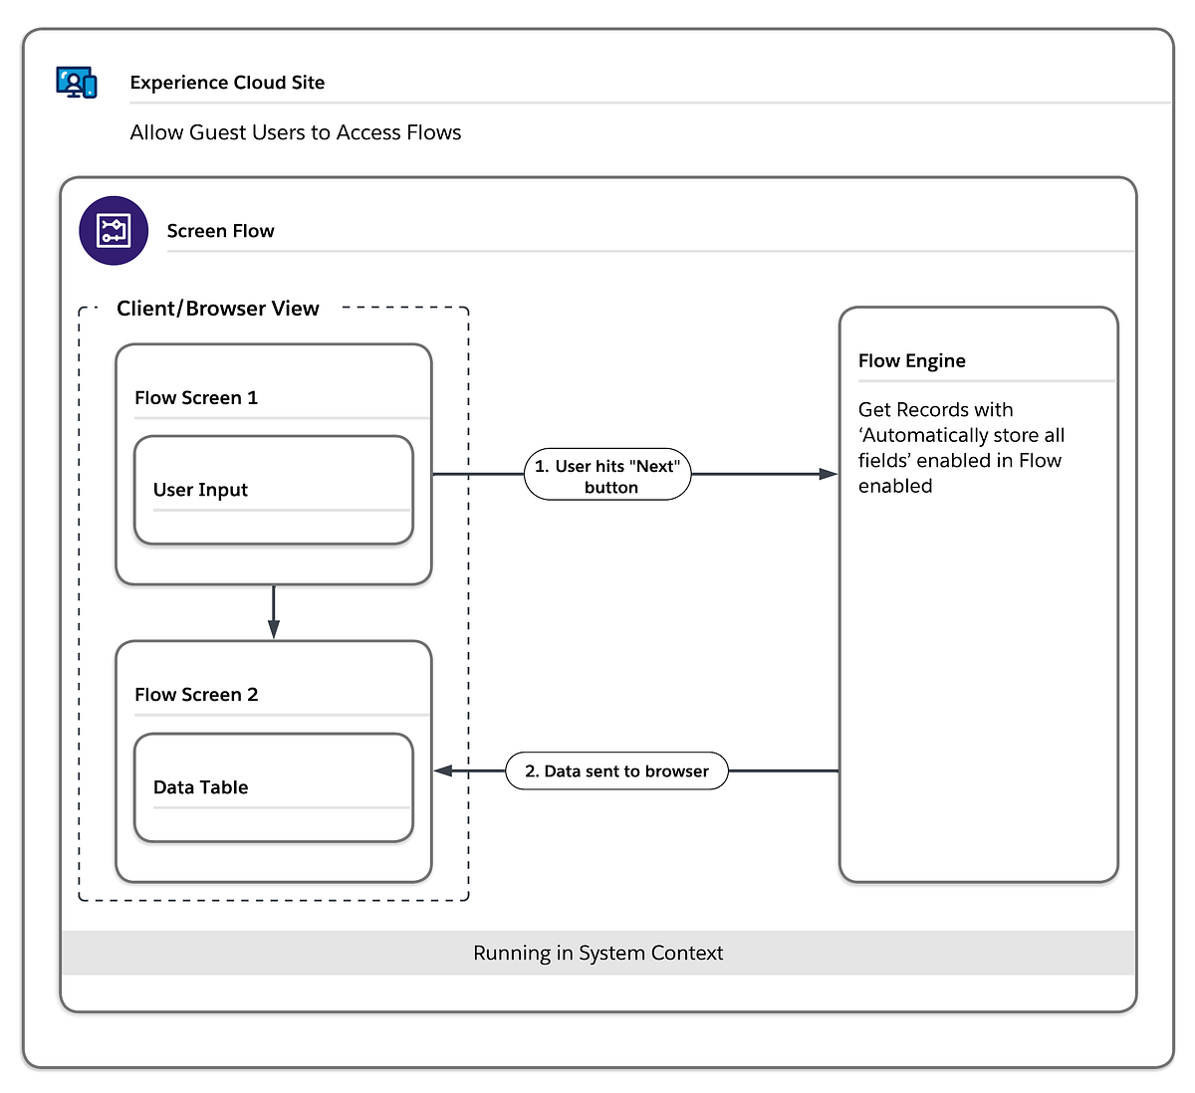Click the Running in System Context bar

pos(597,953)
